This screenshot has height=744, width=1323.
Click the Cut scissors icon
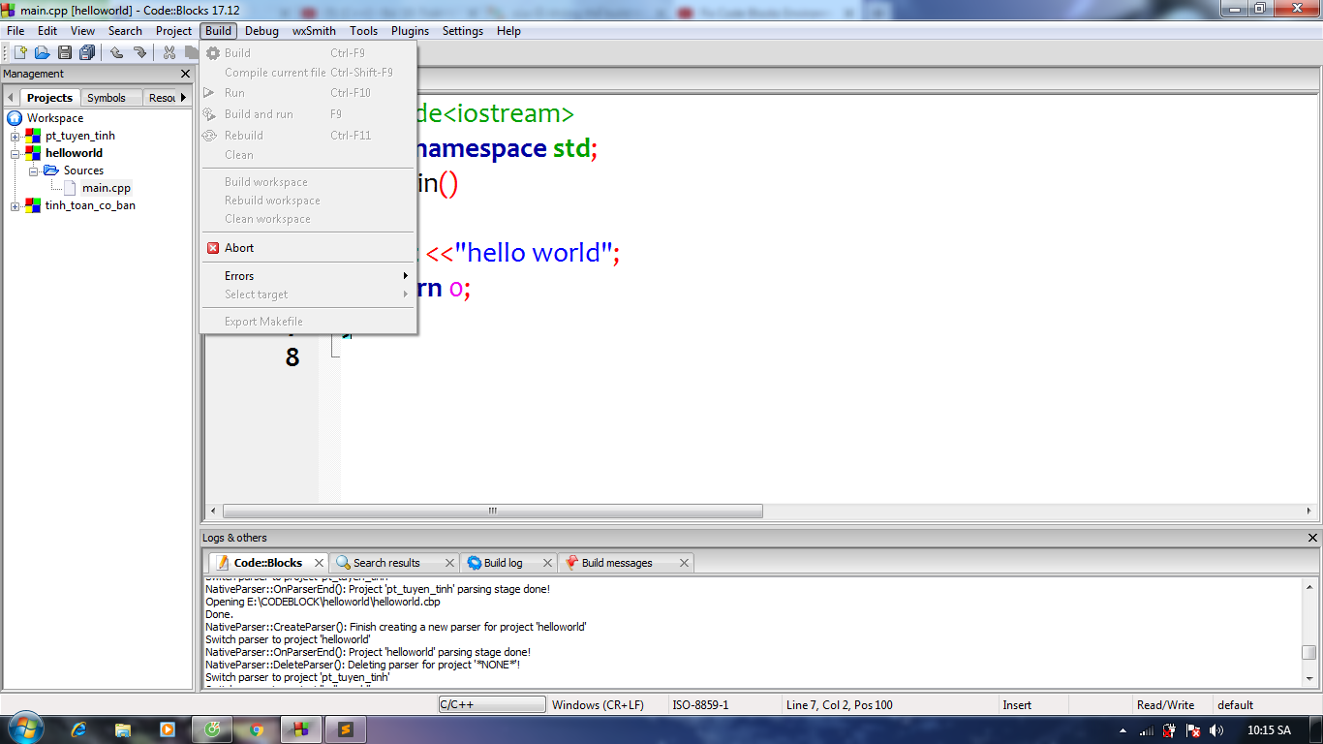[x=169, y=52]
